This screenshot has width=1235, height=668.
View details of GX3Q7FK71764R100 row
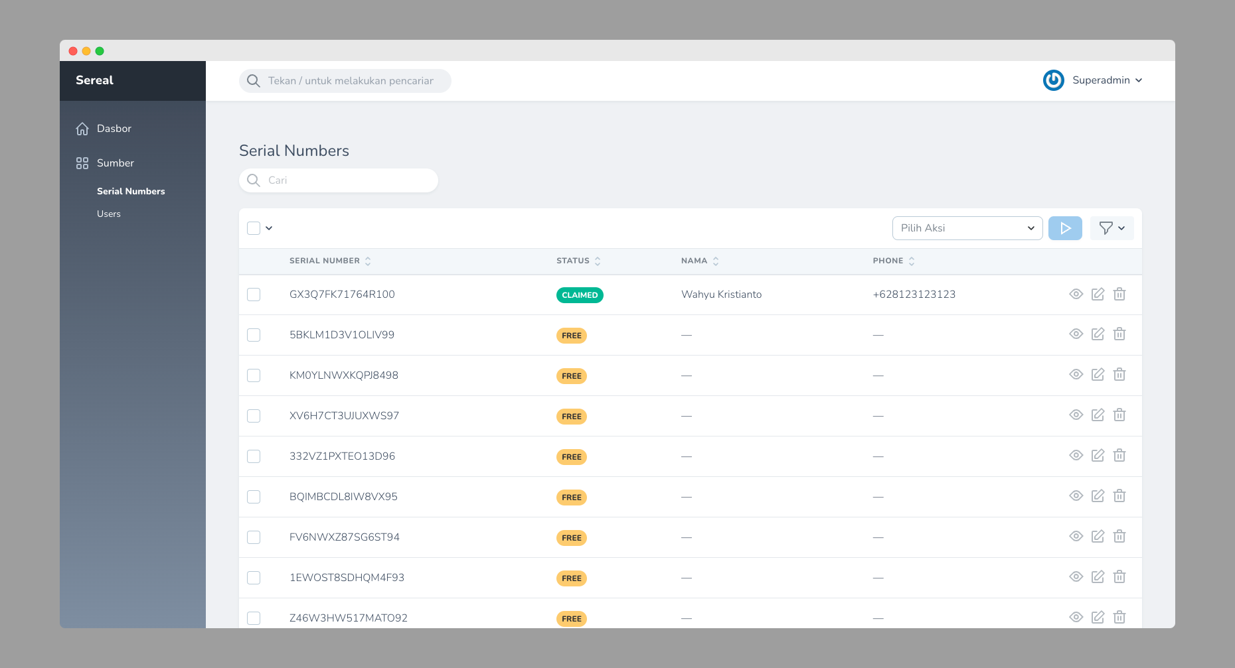pyautogui.click(x=1076, y=294)
